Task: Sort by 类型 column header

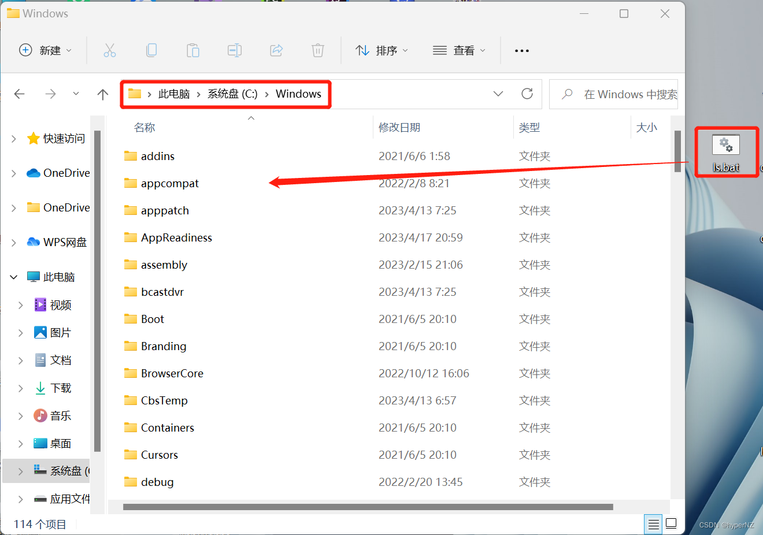Action: coord(529,128)
